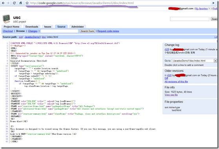Screen dimensions: 219x149
Task: Click the File properties heading
Action: click(174, 102)
